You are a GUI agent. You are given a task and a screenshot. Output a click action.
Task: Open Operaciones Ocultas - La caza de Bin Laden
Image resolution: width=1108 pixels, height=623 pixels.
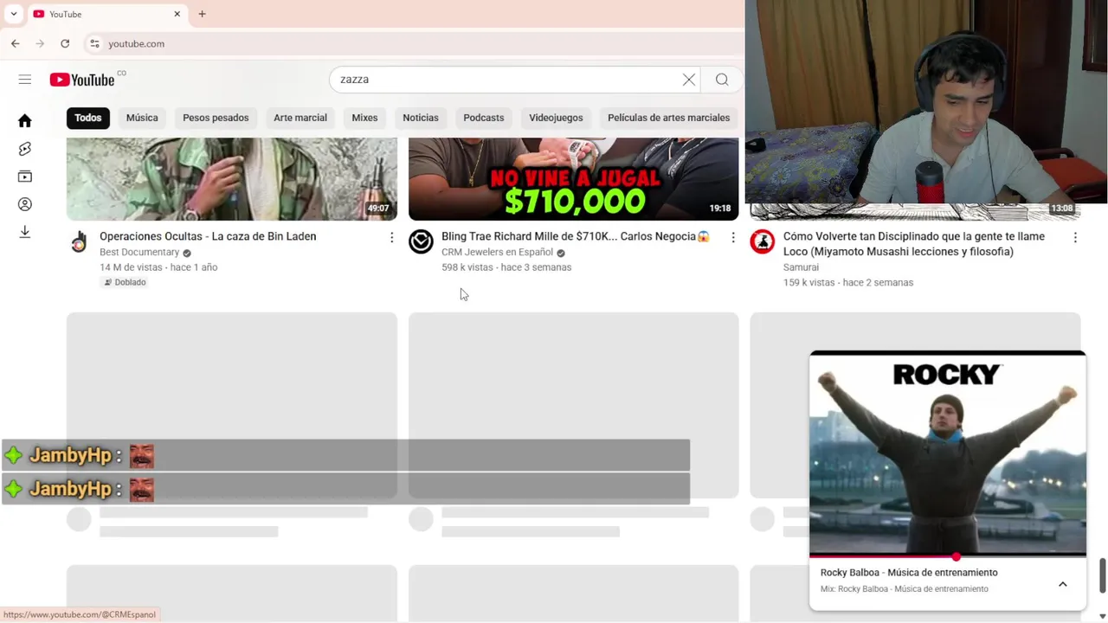pos(208,236)
